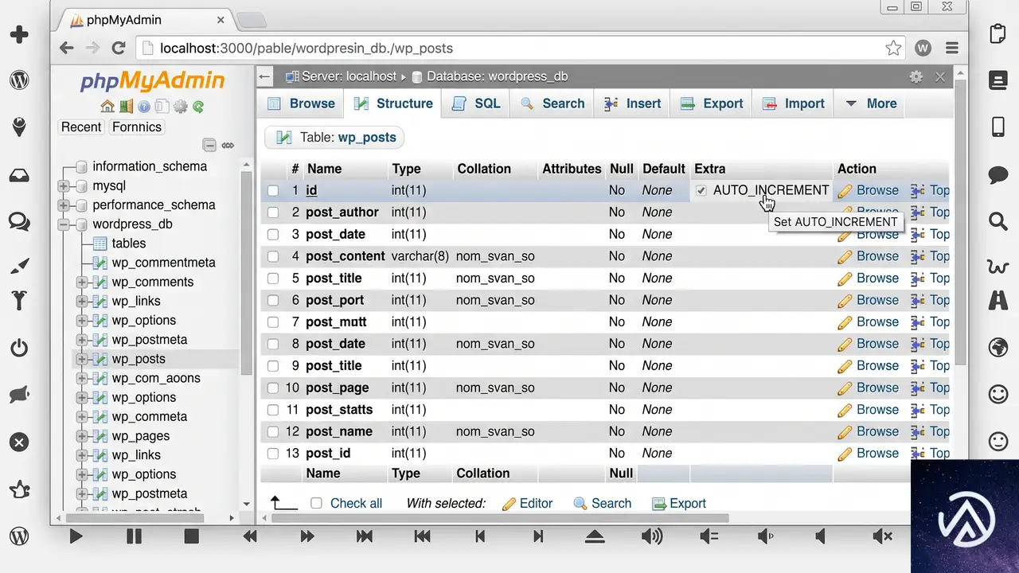Expand the wp_pages table node

(82, 436)
